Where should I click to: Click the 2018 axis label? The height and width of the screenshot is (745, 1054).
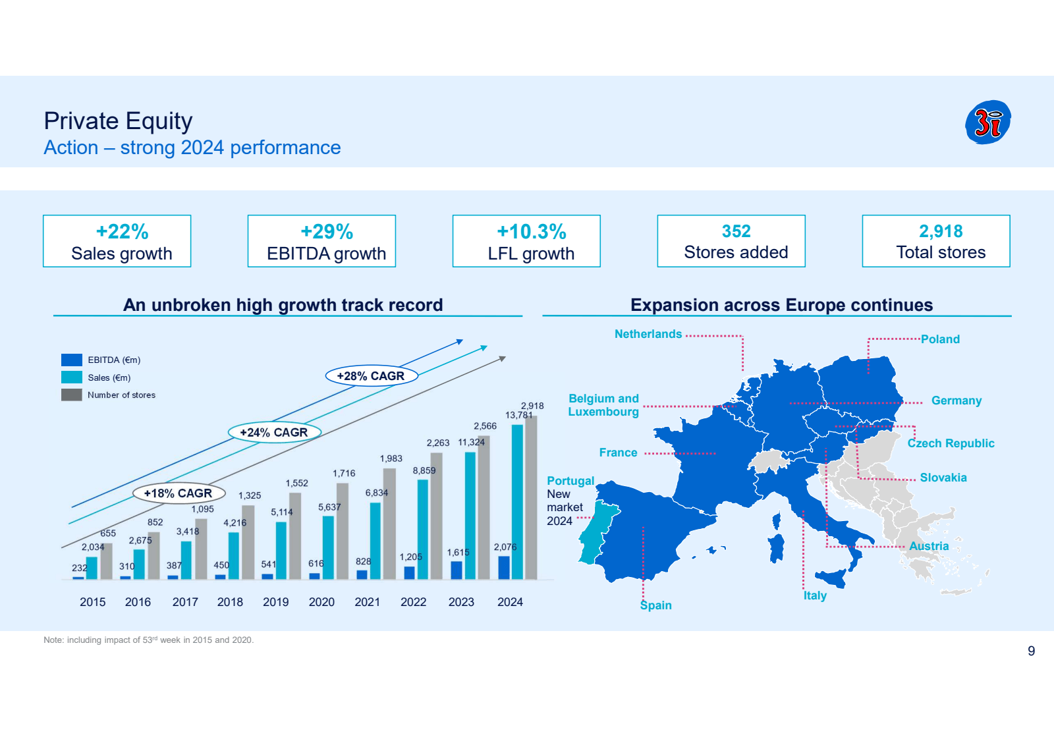click(230, 602)
